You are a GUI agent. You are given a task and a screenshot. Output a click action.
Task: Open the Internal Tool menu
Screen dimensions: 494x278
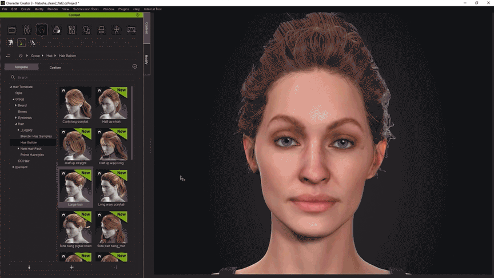[x=153, y=9]
